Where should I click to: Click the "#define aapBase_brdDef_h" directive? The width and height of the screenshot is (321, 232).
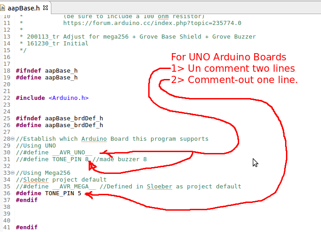click(59, 125)
